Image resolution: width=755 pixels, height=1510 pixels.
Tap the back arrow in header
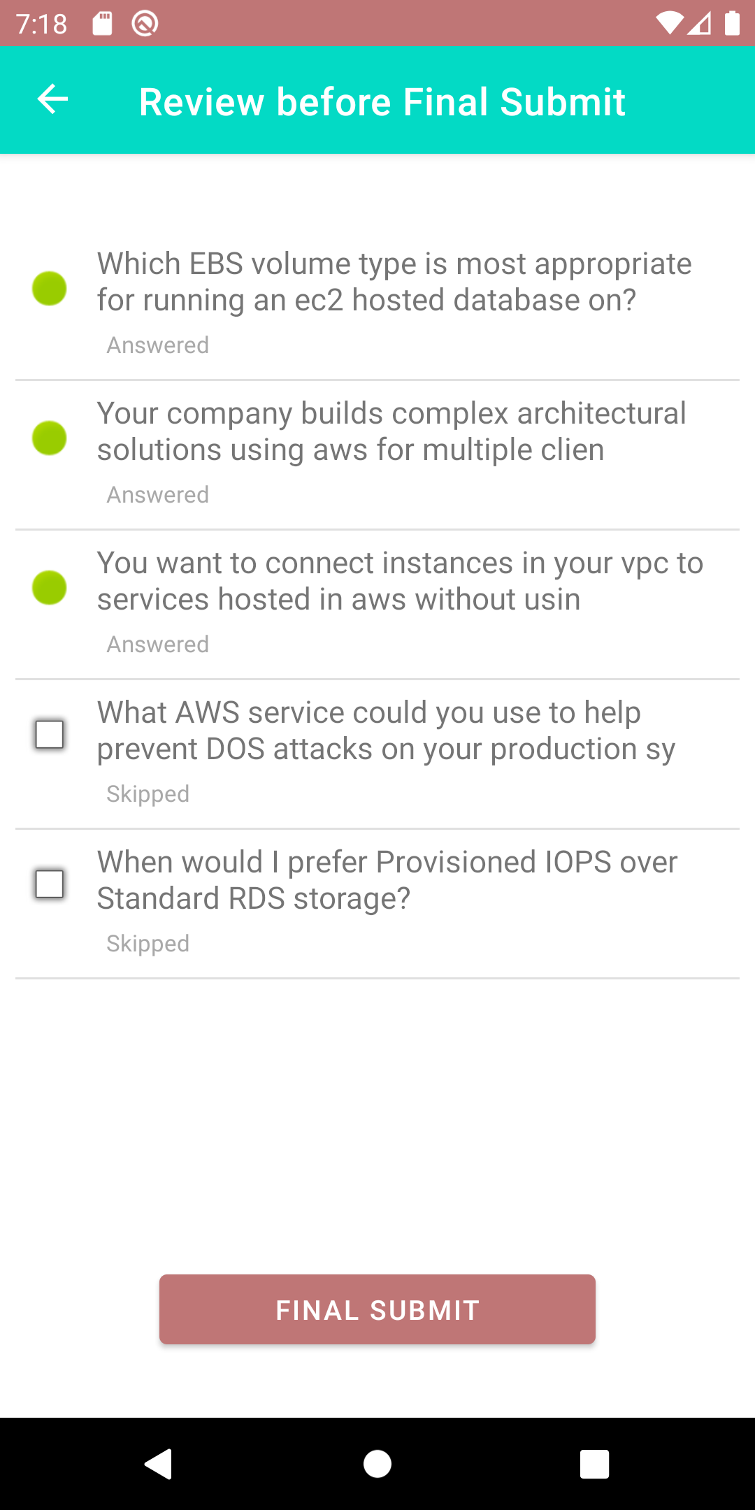coord(52,99)
